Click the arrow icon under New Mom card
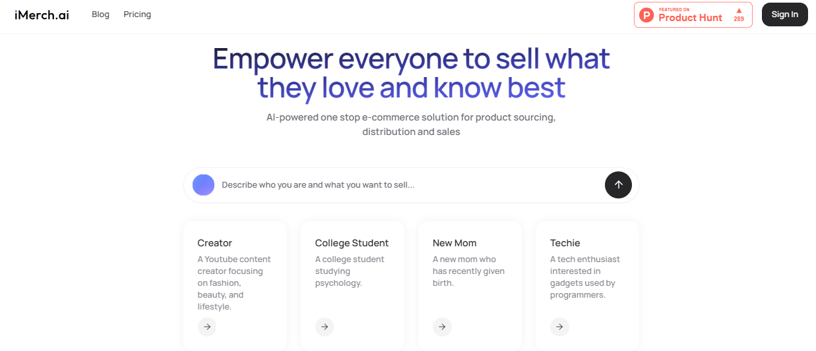Image resolution: width=816 pixels, height=351 pixels. click(442, 327)
